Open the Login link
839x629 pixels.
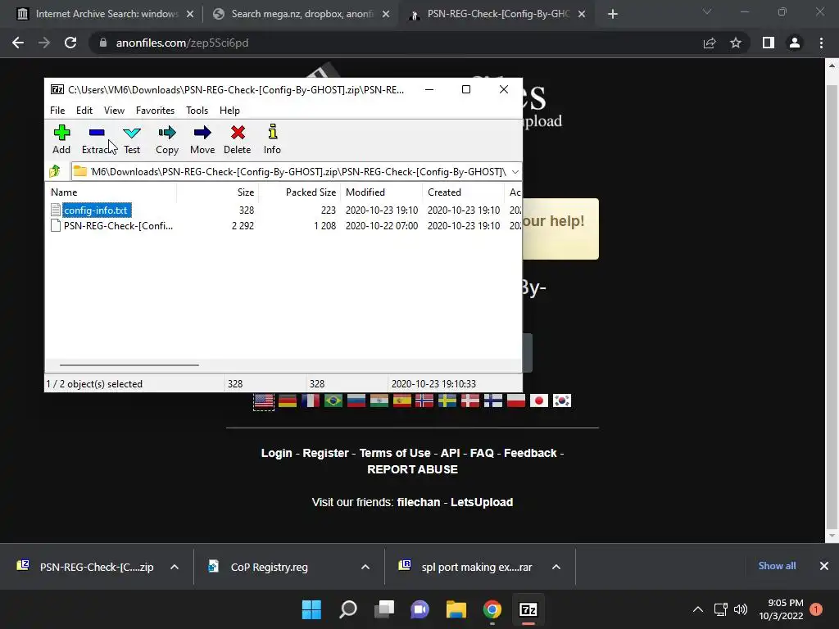click(x=277, y=453)
